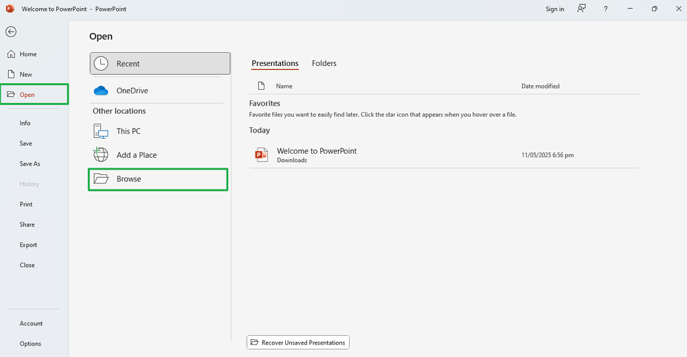The width and height of the screenshot is (687, 357).
Task: Click Sign in link
Action: click(554, 9)
